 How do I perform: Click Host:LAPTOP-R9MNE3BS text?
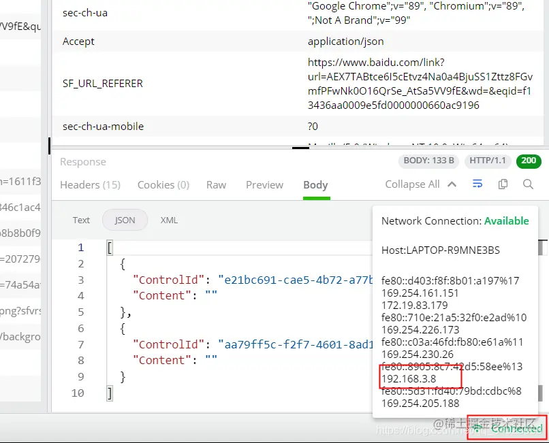pyautogui.click(x=441, y=250)
